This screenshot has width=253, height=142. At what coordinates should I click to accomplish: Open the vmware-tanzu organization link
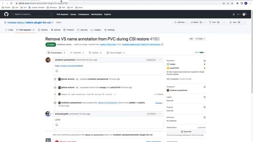[x=16, y=22]
